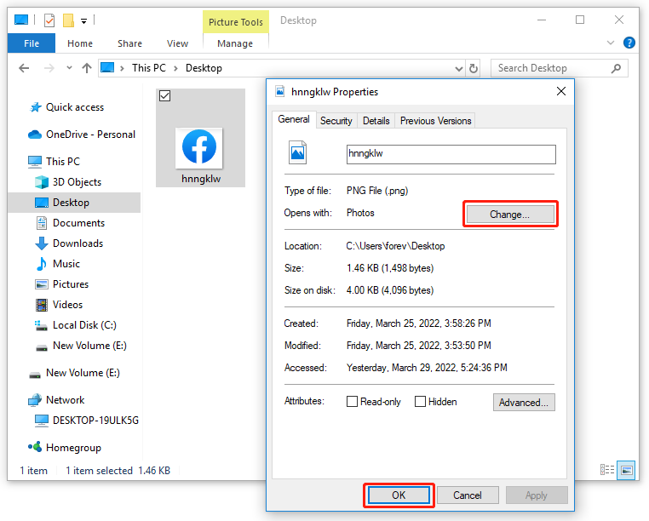
Task: Select the hnngklw Facebook icon thumbnail
Action: [x=199, y=148]
